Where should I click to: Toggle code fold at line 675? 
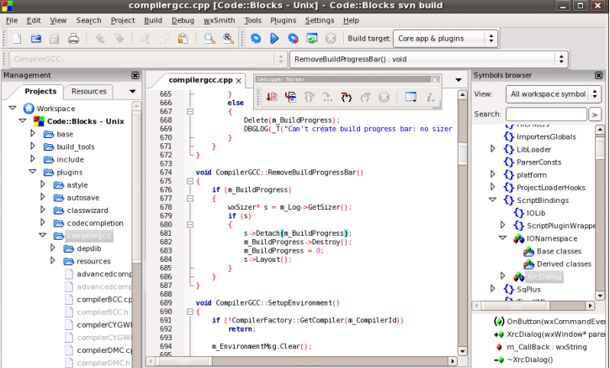click(x=190, y=181)
